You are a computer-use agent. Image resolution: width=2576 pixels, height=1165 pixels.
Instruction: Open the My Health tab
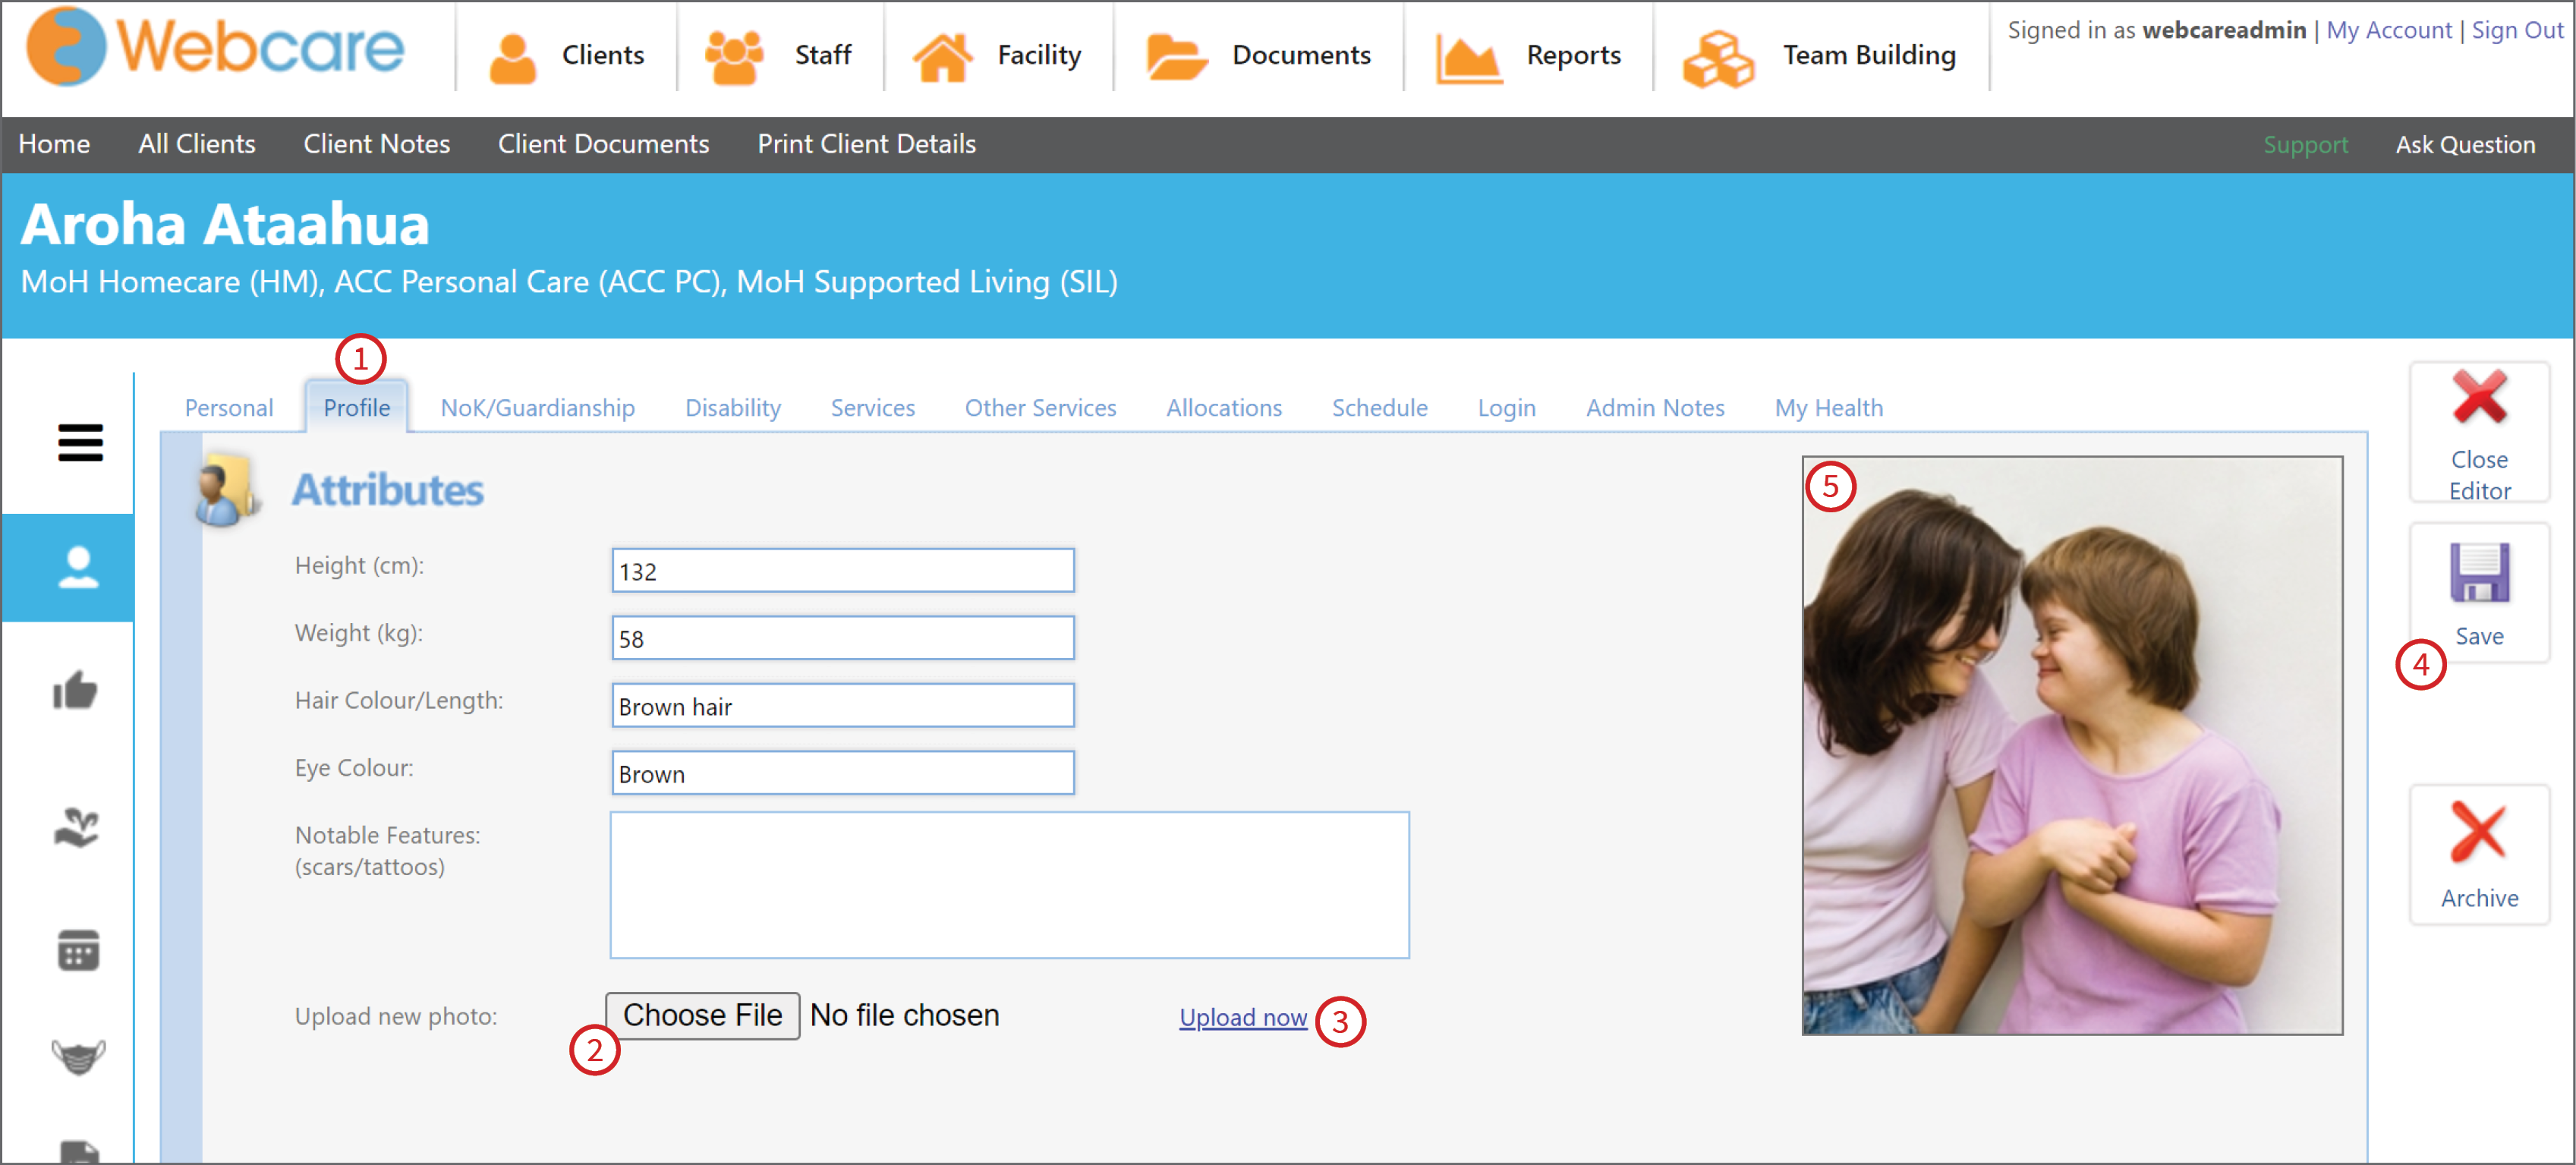(x=1828, y=408)
